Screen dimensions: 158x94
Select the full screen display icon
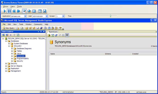point(34,11)
